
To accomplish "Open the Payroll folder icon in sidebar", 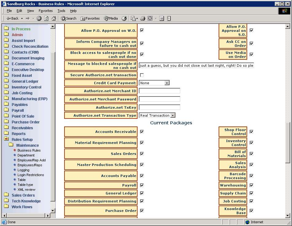I will point(6,110).
